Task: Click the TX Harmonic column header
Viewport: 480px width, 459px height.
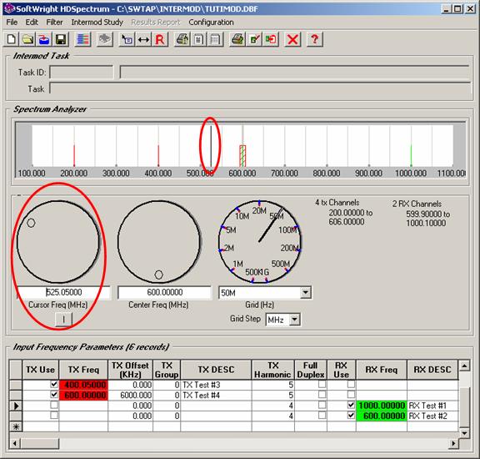Action: tap(272, 370)
